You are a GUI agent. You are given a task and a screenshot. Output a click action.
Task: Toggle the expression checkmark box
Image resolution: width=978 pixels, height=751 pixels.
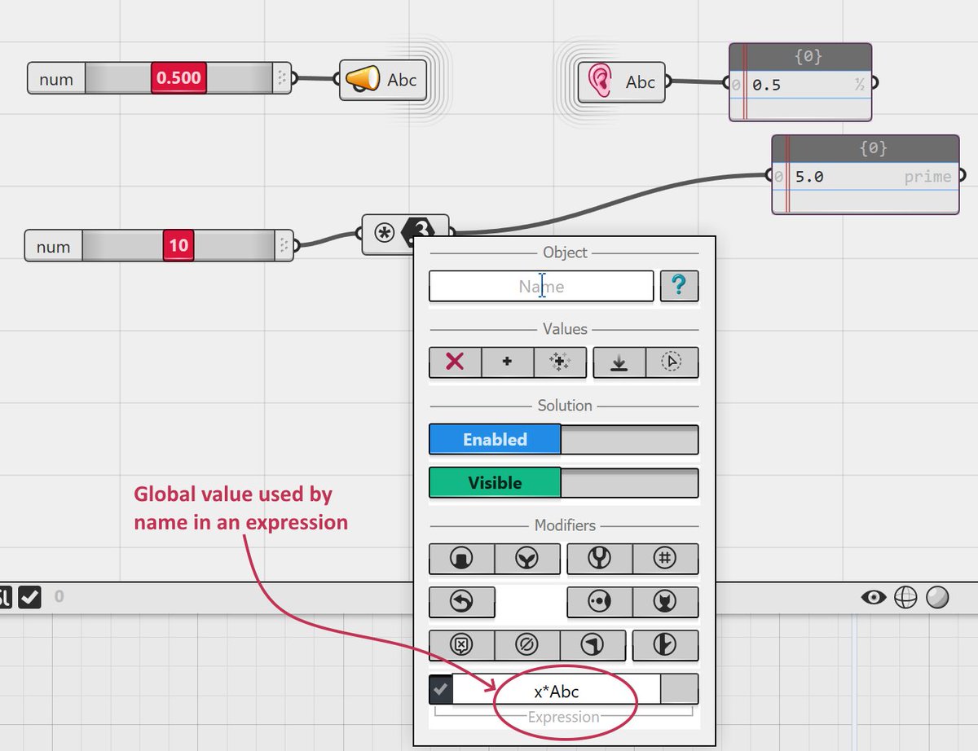[441, 688]
